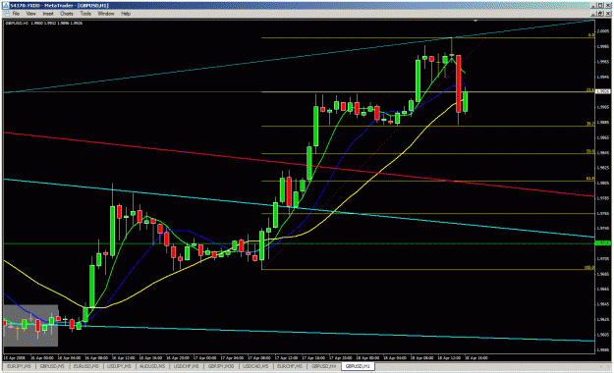The height and width of the screenshot is (373, 614).
Task: Switch to the USDJPY,M5 chart tab
Action: pyautogui.click(x=119, y=366)
